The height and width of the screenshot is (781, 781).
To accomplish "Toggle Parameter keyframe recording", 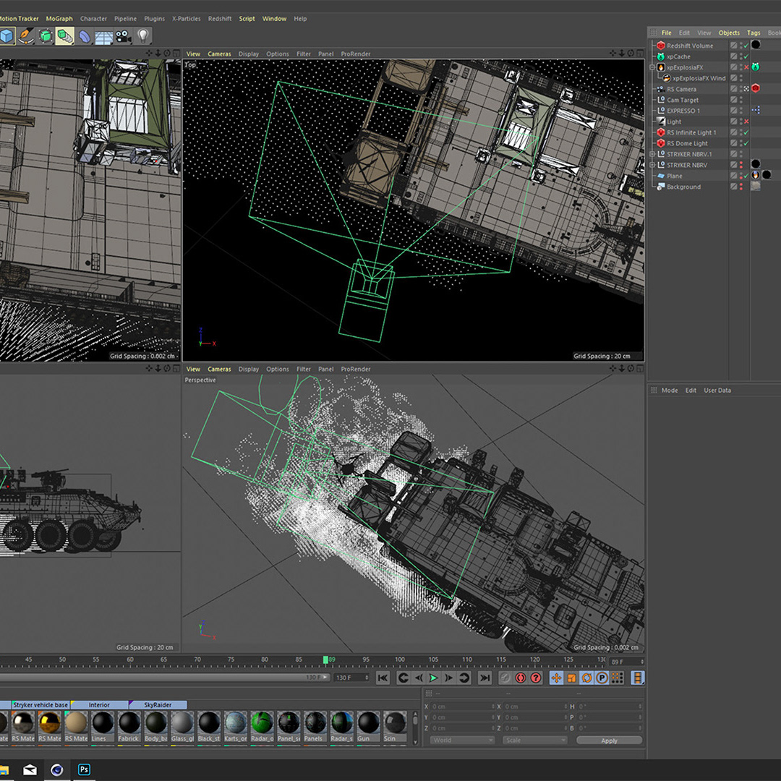I will point(602,678).
